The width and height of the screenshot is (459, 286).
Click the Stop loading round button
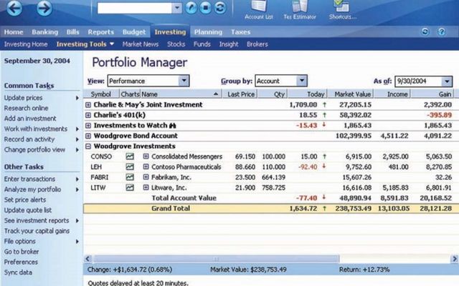[x=206, y=8]
